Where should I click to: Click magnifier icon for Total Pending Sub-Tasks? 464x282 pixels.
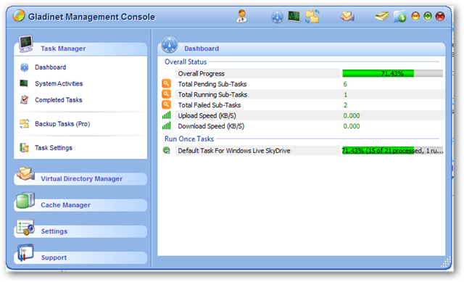[x=166, y=84]
